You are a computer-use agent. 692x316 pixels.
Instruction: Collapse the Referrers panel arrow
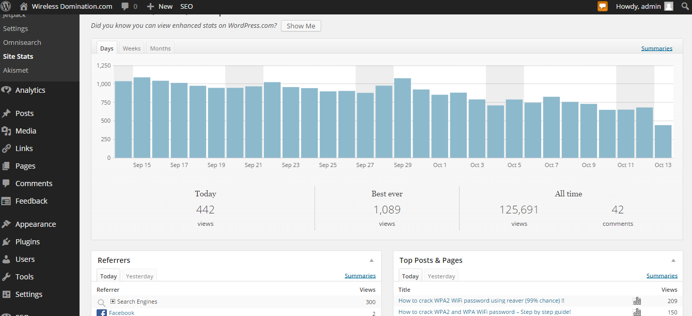coord(371,260)
